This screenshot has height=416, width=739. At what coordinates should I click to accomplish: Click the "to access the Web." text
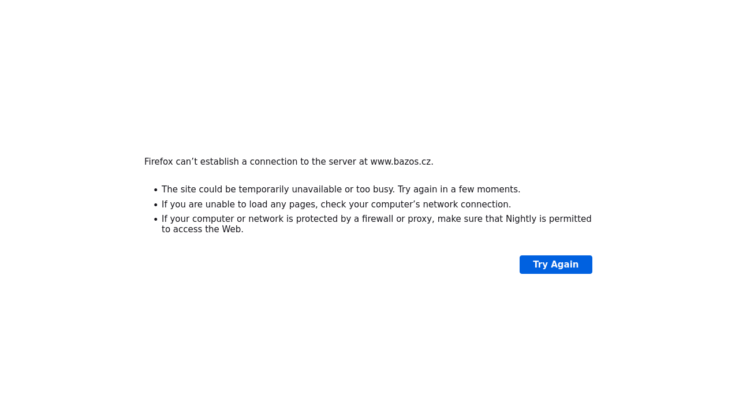coord(202,229)
